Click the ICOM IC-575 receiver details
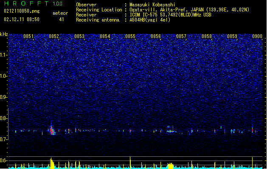This screenshot has width=267, height=169. (170, 15)
